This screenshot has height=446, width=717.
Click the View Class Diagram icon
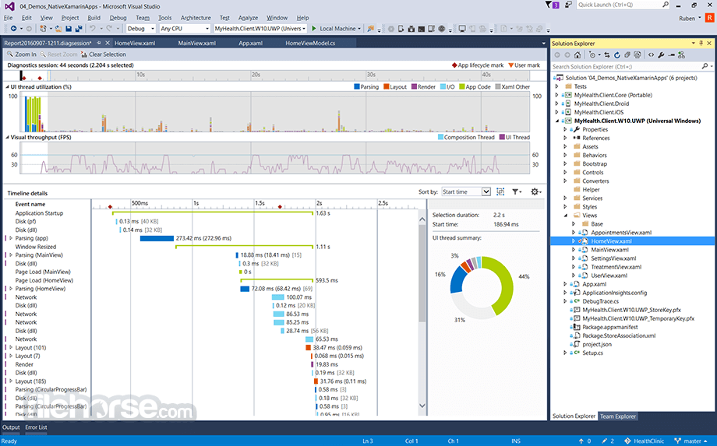pos(681,54)
